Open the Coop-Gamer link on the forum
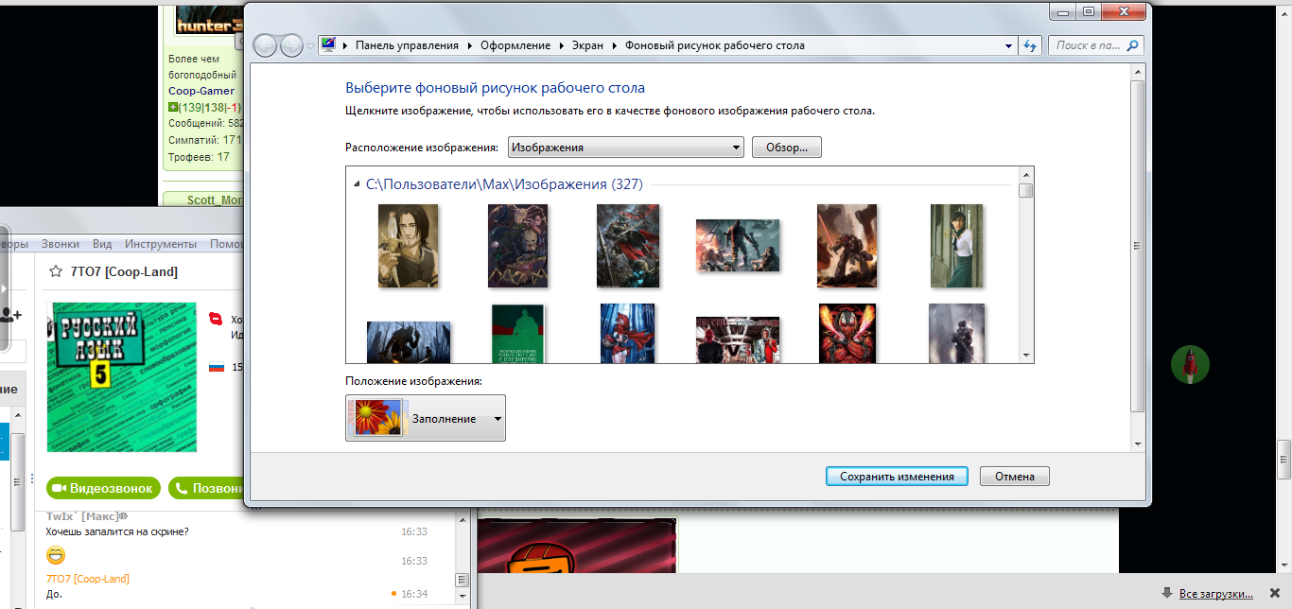This screenshot has width=1292, height=609. [201, 91]
